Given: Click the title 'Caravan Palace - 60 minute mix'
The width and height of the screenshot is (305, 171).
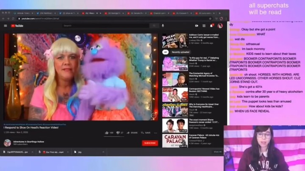Looking at the screenshot, I should coord(204,136).
